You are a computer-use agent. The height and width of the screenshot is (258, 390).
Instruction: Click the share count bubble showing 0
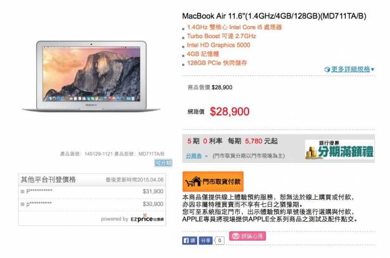click(219, 240)
